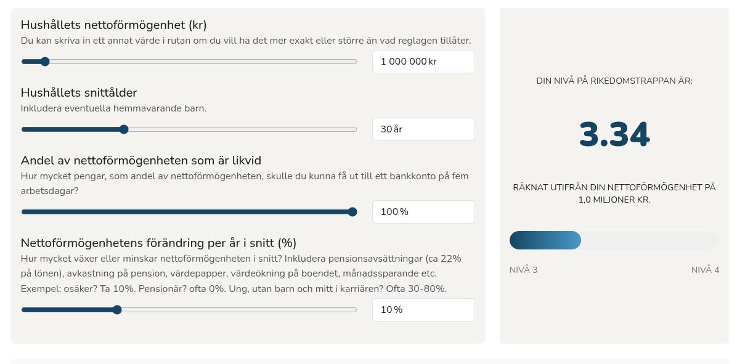Click the large 3.34 level number

pyautogui.click(x=614, y=135)
